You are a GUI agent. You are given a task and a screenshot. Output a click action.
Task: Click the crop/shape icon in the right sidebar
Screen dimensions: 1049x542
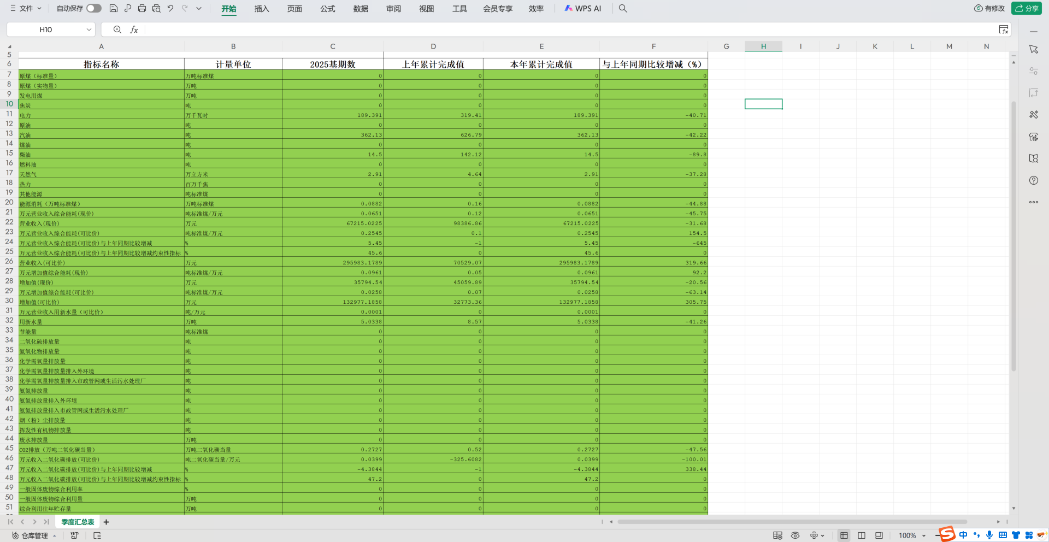coord(1034,93)
